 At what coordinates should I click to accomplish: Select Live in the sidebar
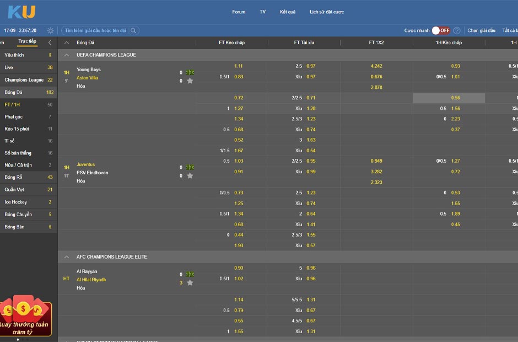click(29, 67)
